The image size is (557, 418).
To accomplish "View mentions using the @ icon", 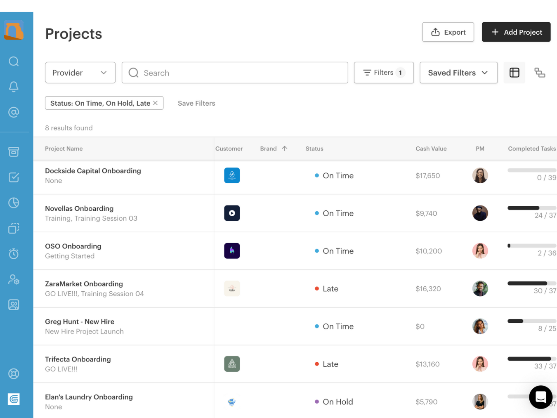I will (14, 112).
